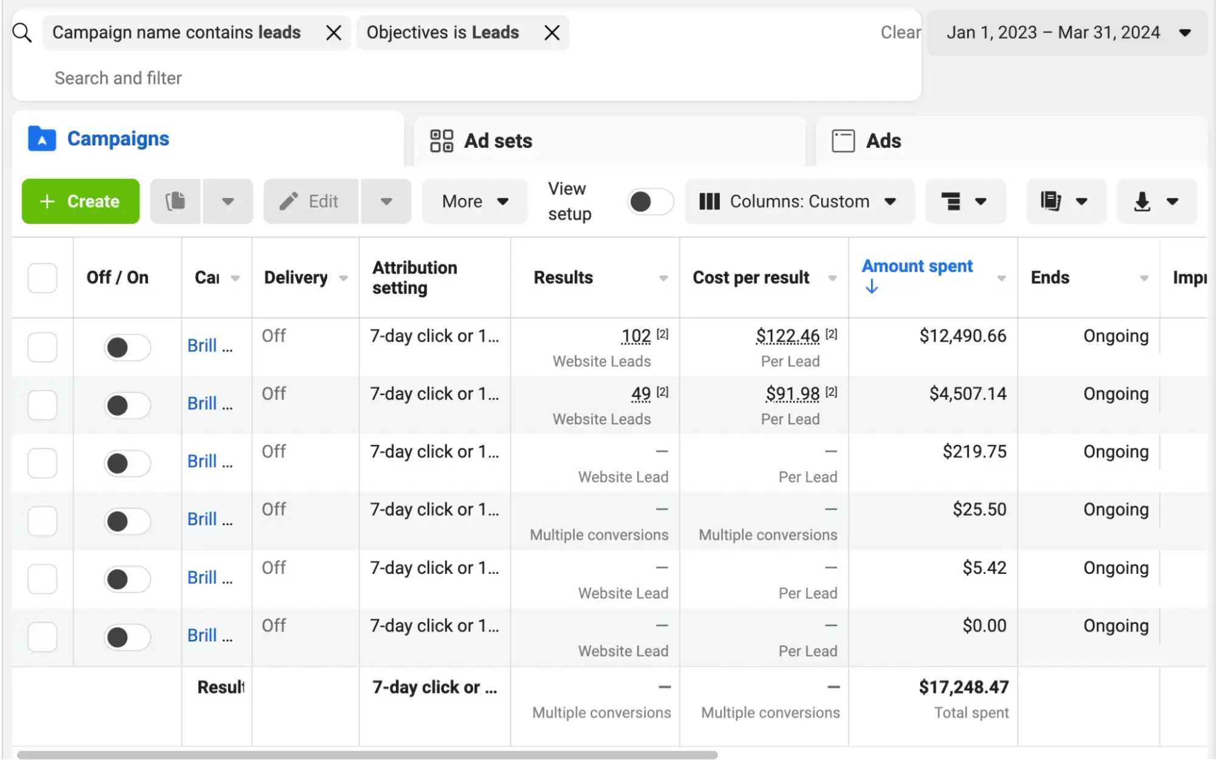1216x760 pixels.
Task: Click the Edit pencil button
Action: [310, 201]
